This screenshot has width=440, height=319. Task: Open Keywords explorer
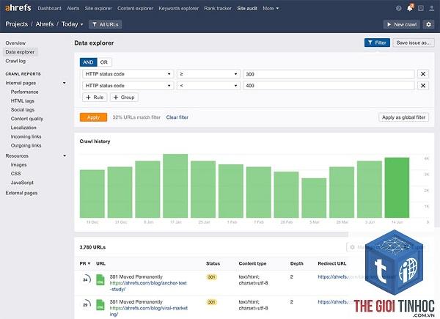point(178,8)
